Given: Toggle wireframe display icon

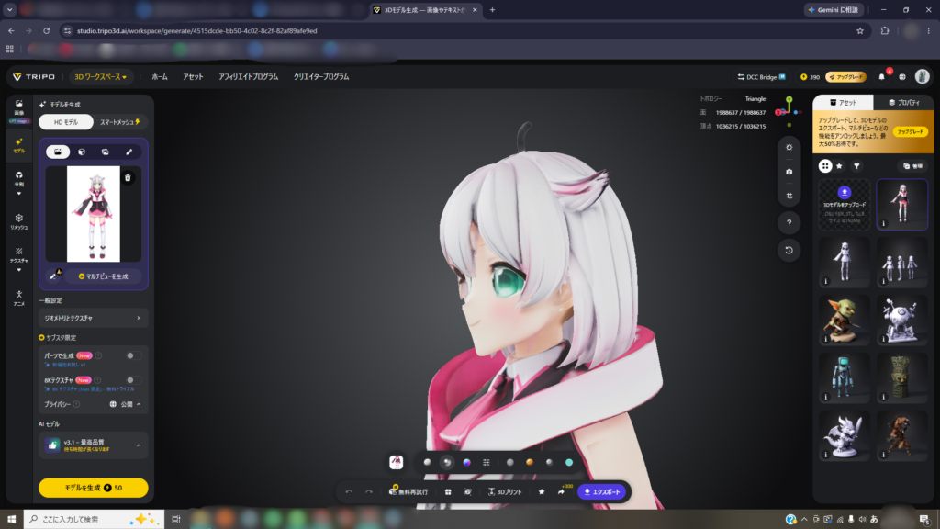Looking at the screenshot, I should click(x=487, y=463).
